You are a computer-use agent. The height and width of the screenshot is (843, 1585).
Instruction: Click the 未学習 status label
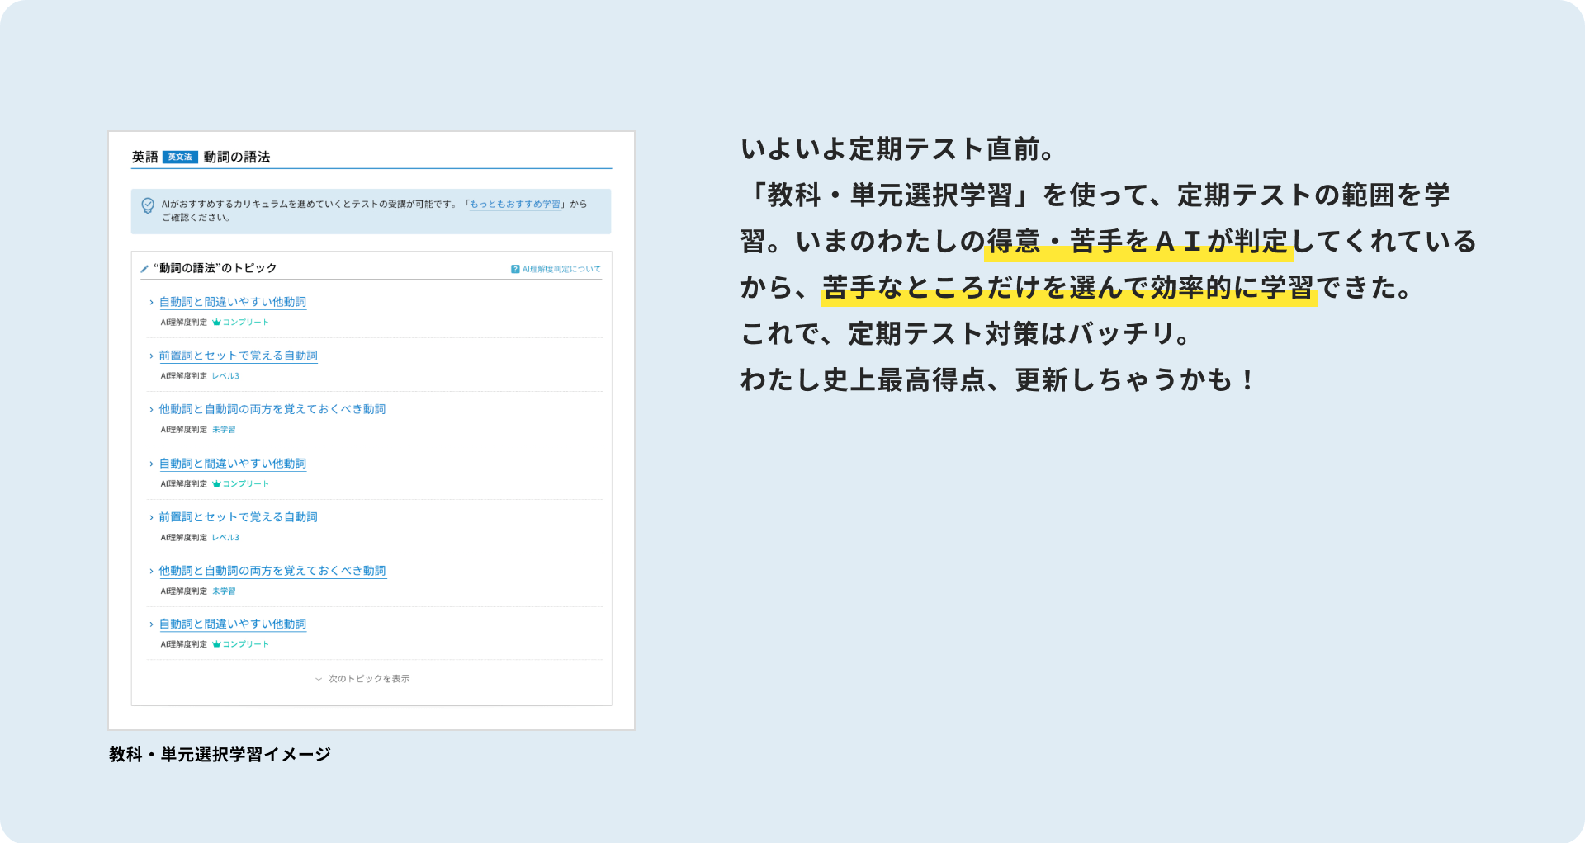(x=224, y=429)
